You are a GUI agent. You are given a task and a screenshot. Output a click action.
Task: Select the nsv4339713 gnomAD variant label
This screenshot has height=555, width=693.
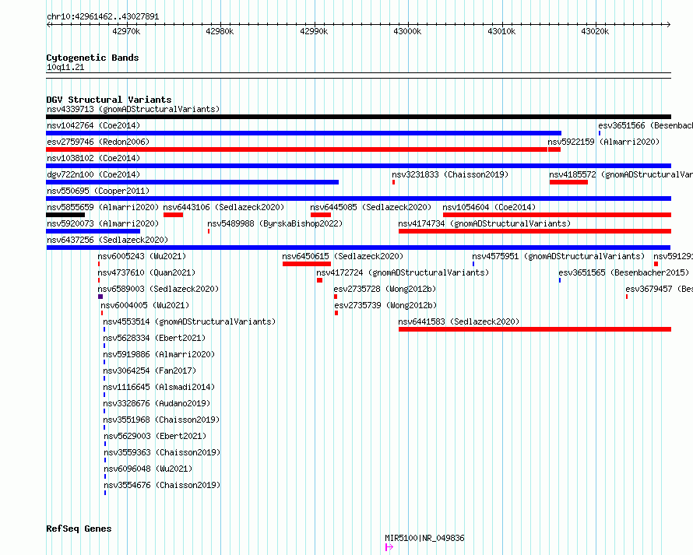click(x=133, y=109)
